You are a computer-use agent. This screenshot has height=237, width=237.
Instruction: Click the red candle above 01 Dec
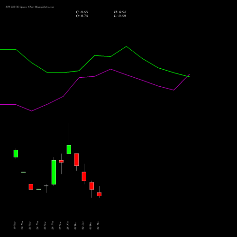76,159
